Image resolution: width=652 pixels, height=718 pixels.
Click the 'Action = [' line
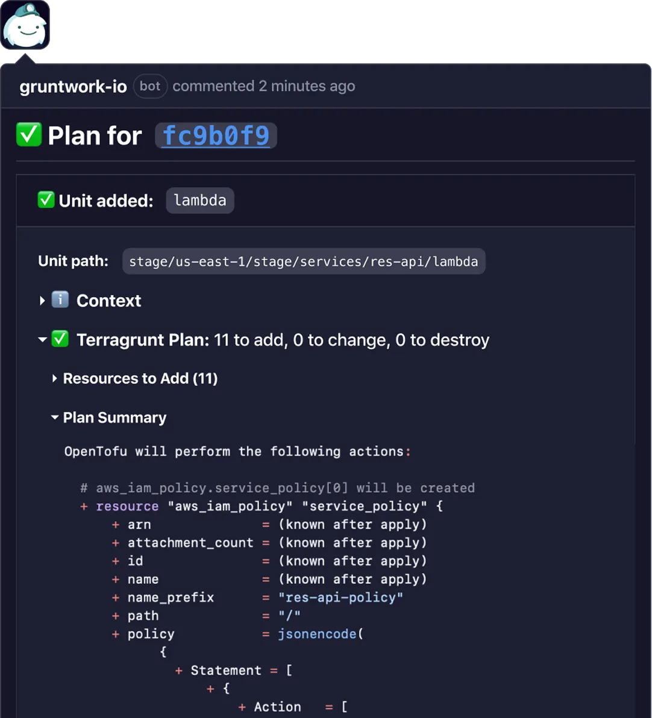(293, 708)
